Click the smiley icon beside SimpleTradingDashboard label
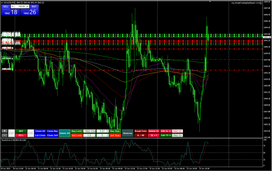The image size is (272, 171). (261, 3)
